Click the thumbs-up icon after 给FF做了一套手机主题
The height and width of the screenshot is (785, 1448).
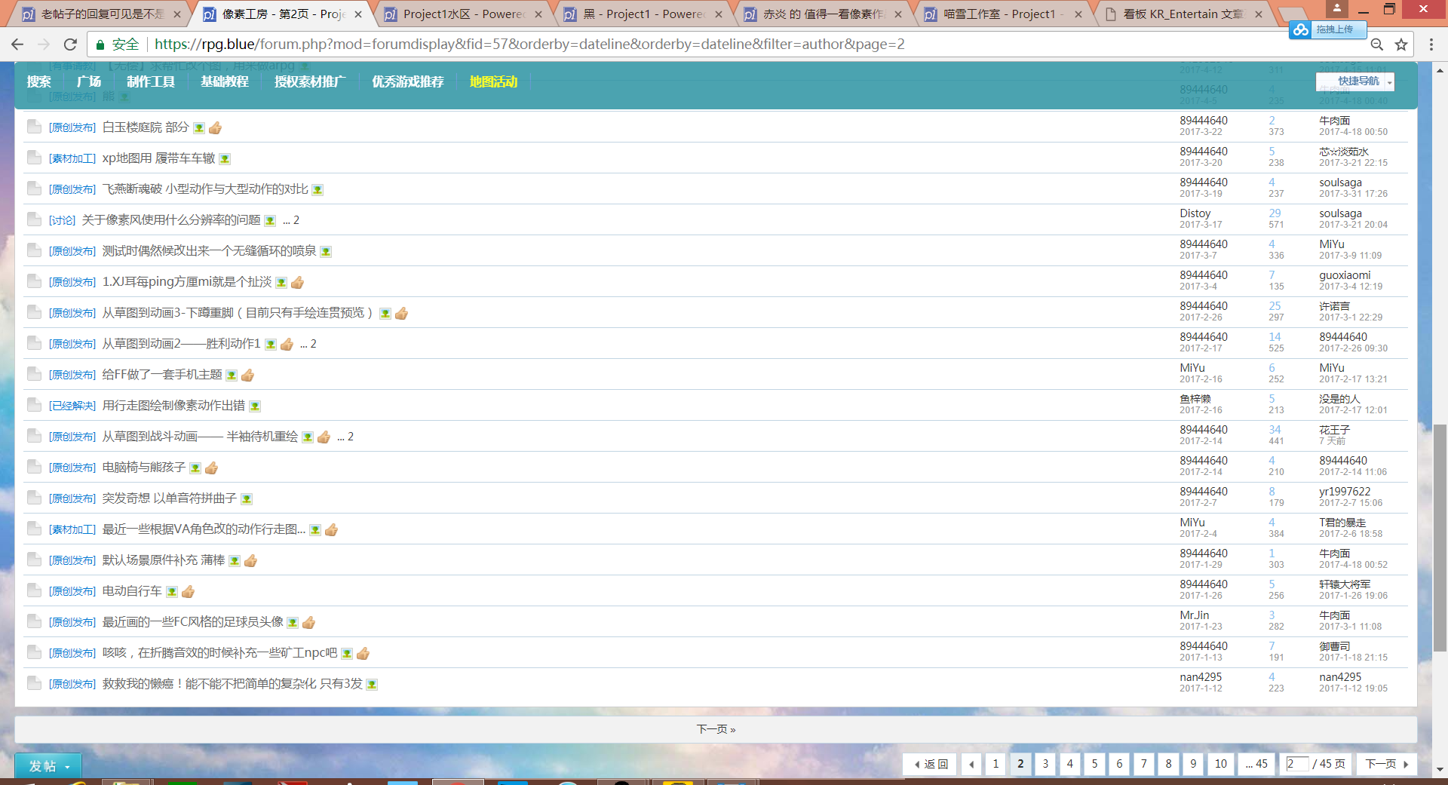pyautogui.click(x=247, y=376)
